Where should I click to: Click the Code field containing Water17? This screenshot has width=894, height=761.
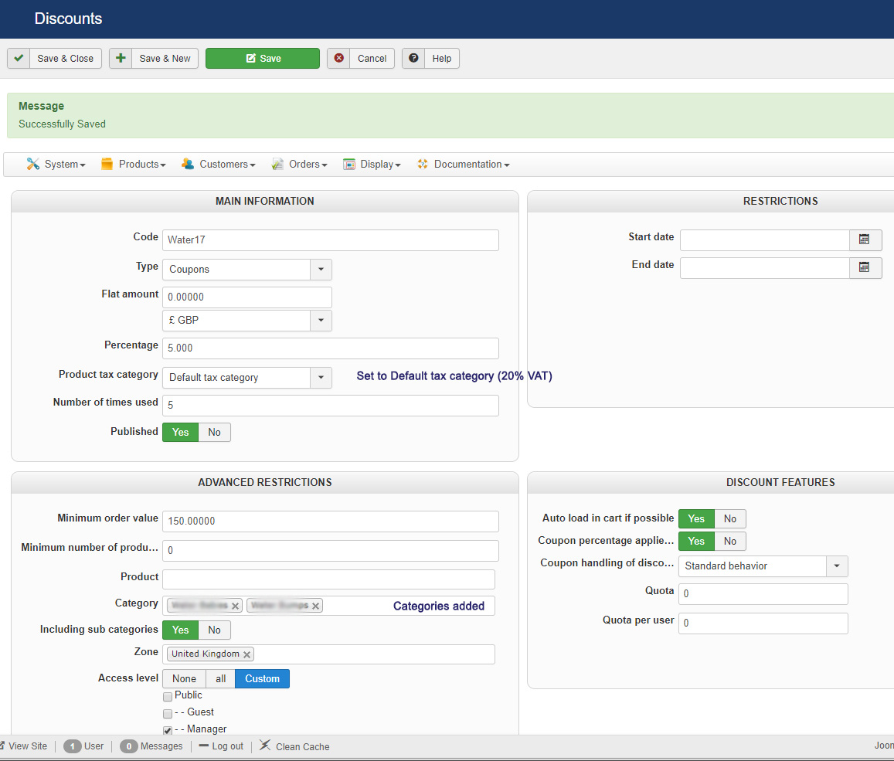click(331, 240)
